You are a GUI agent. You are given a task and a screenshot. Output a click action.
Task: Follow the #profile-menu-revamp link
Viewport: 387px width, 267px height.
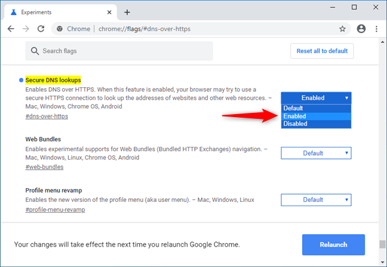coord(56,210)
